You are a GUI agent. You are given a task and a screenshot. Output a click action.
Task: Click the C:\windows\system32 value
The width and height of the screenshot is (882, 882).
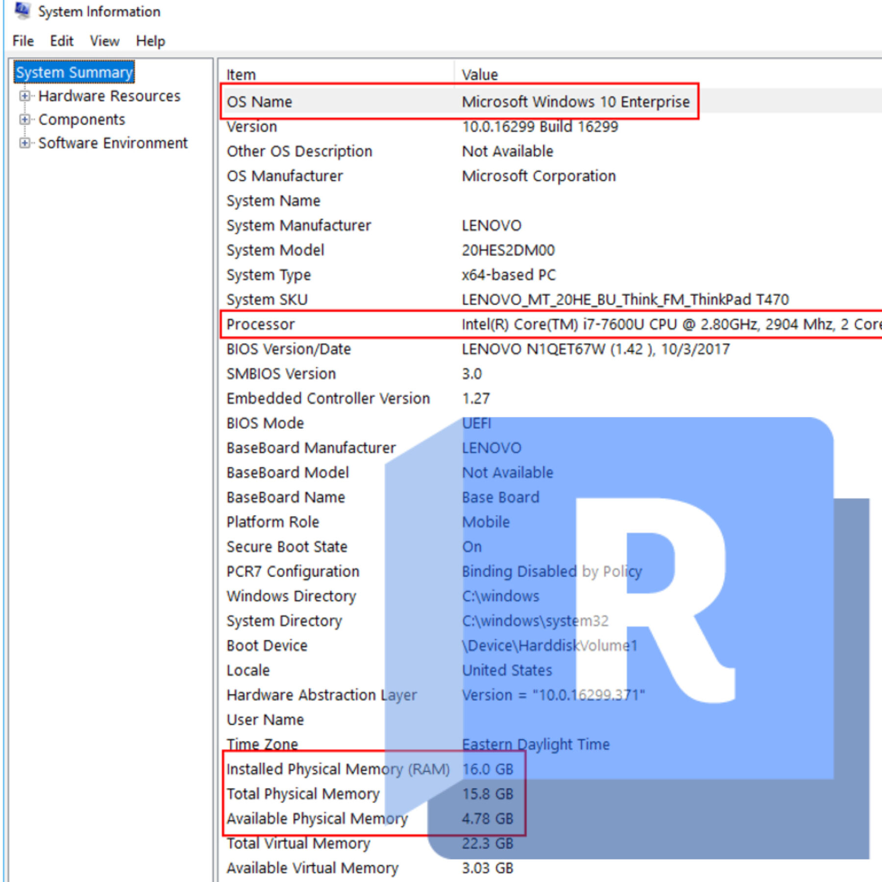point(535,621)
